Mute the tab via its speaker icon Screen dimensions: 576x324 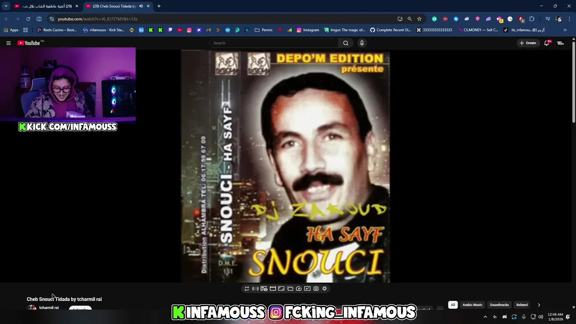141,6
